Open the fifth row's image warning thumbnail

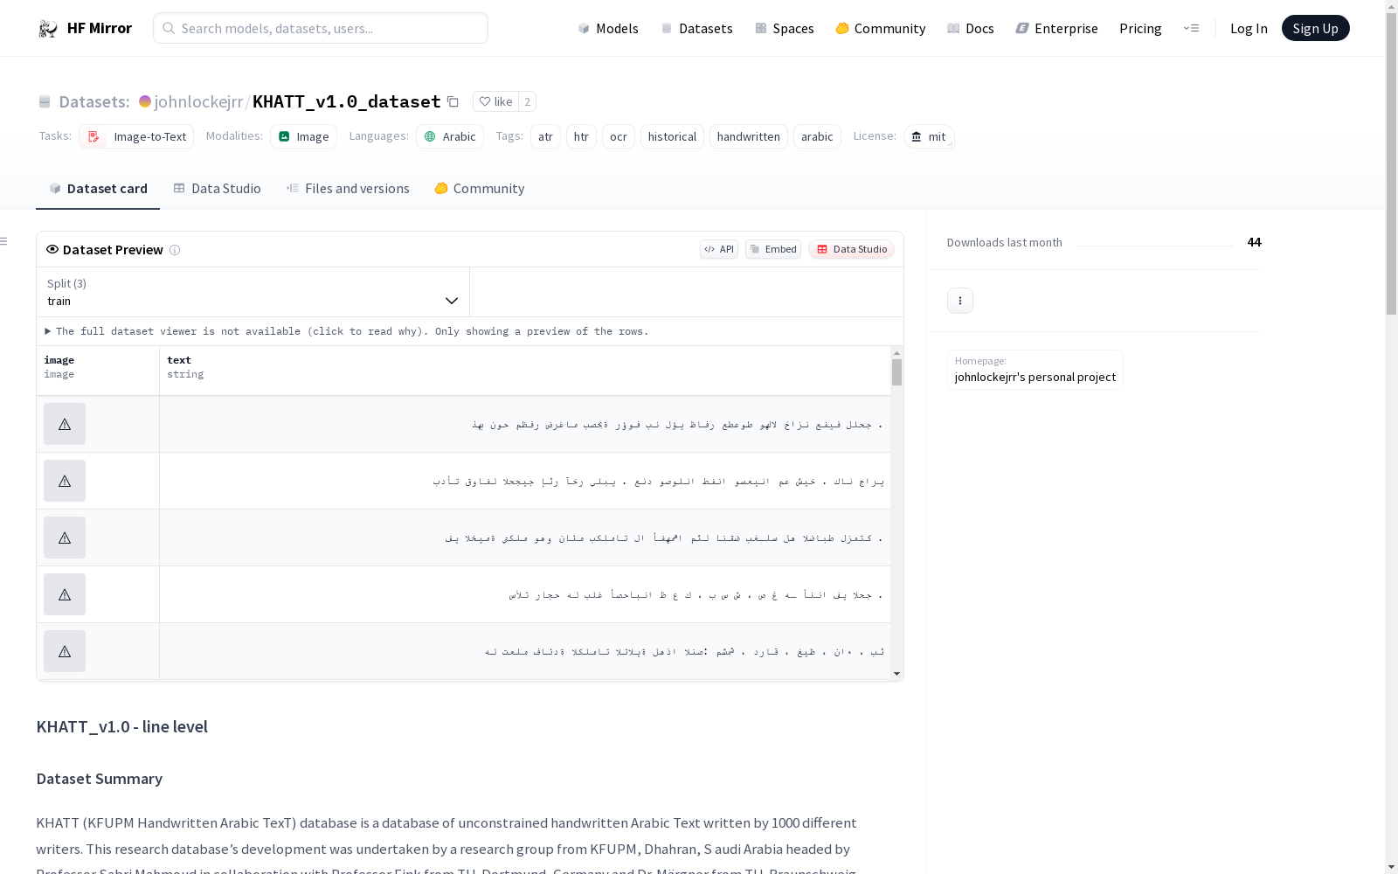click(65, 651)
